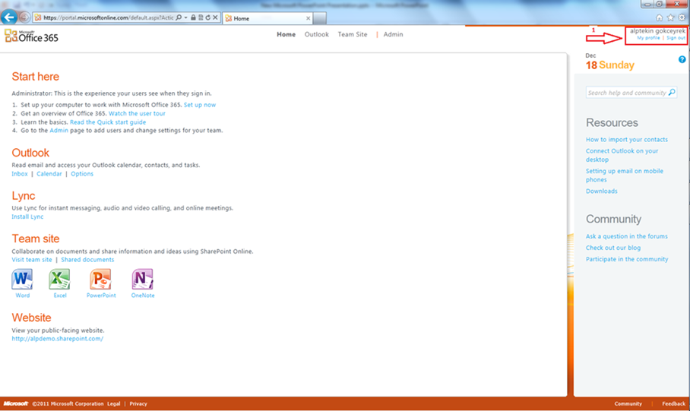Open the Inbox link under Outlook
The height and width of the screenshot is (411, 690).
tap(19, 174)
